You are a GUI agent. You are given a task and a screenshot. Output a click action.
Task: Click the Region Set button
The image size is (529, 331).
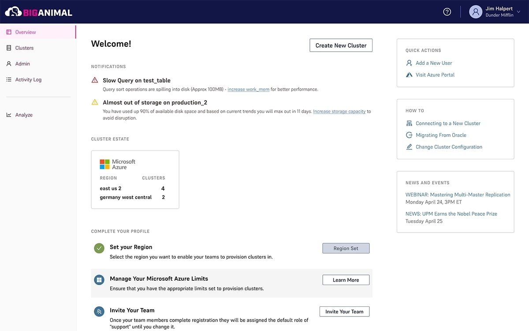click(346, 248)
